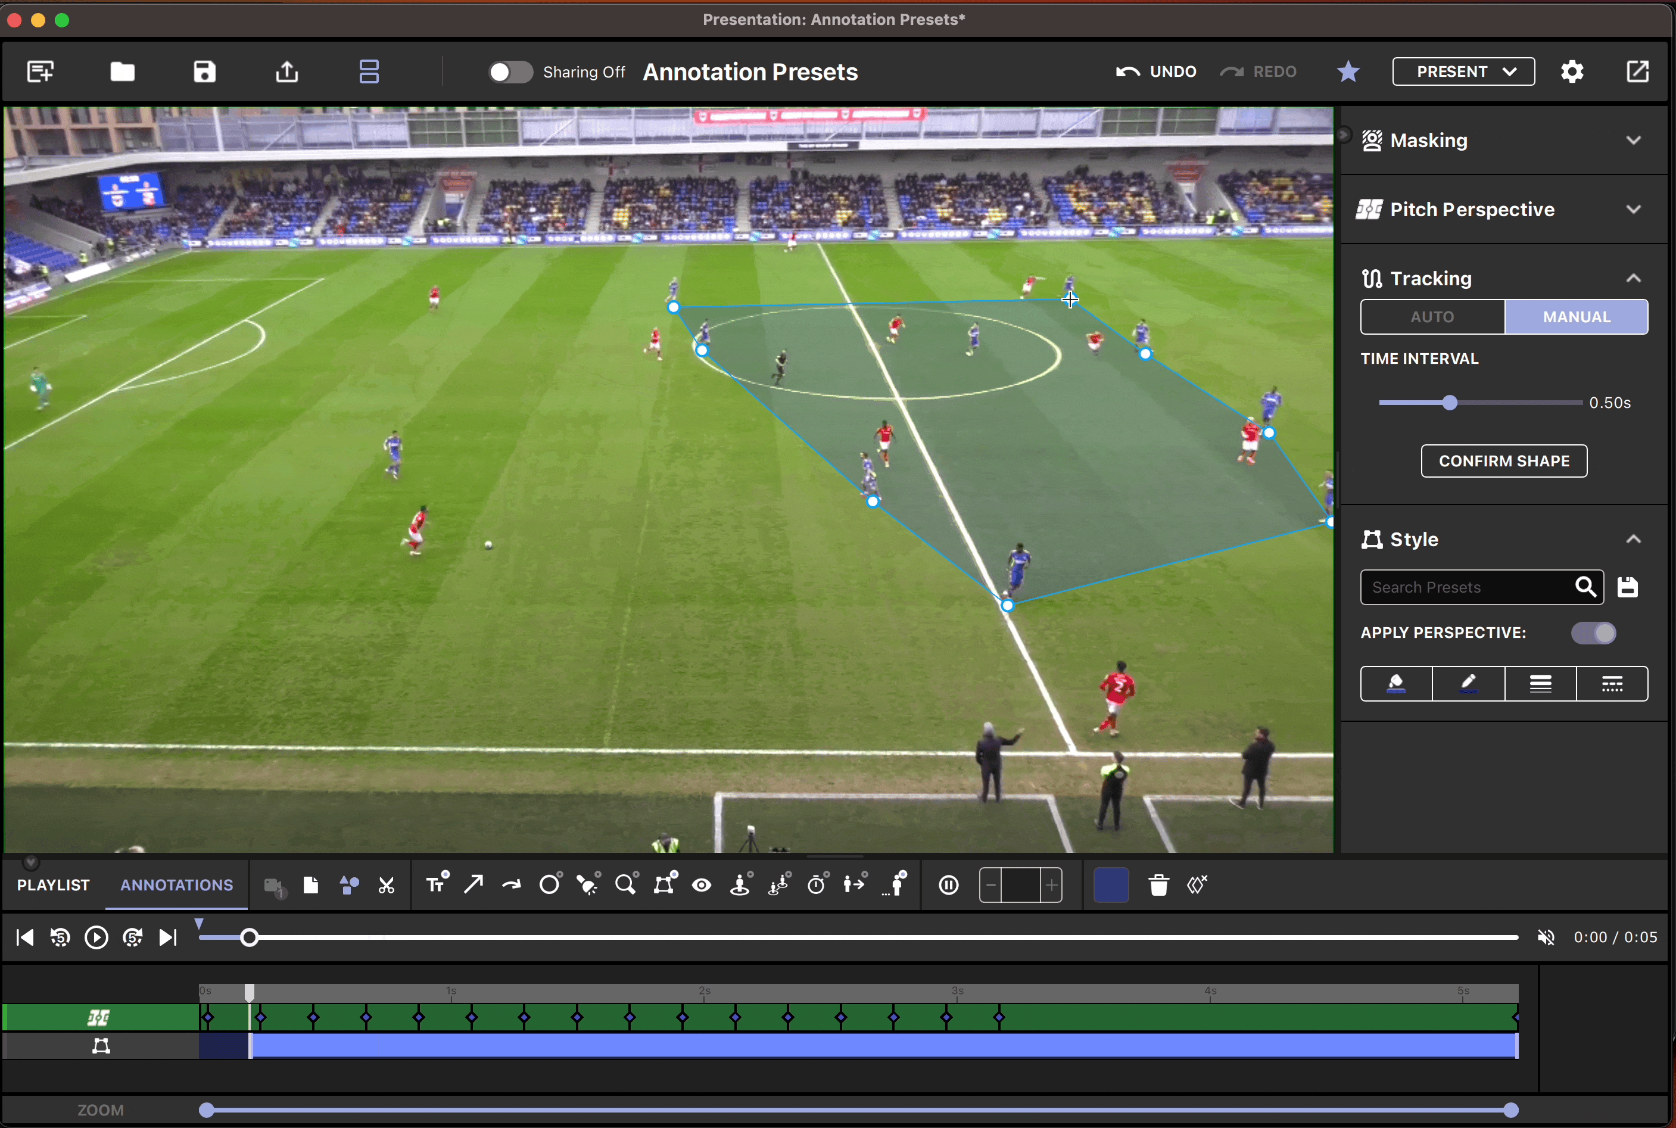
Task: Delete annotation with trash icon
Action: click(1158, 885)
